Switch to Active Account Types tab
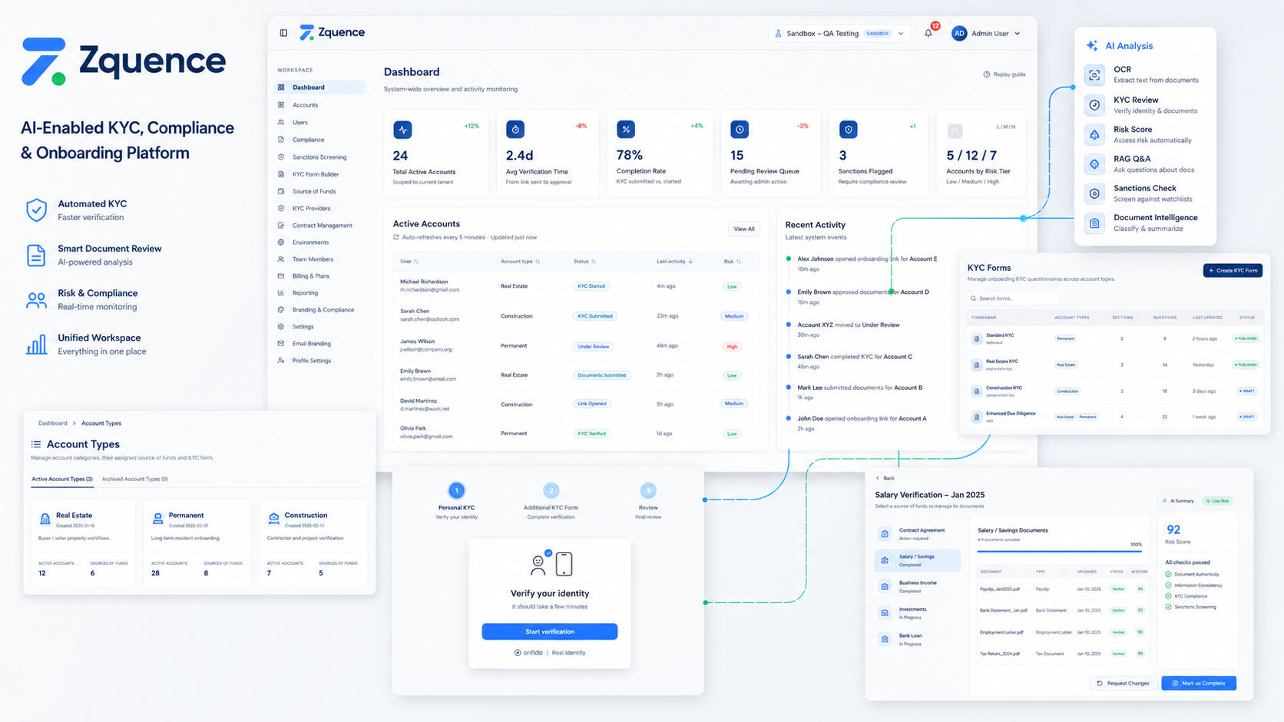1284x722 pixels. tap(62, 479)
